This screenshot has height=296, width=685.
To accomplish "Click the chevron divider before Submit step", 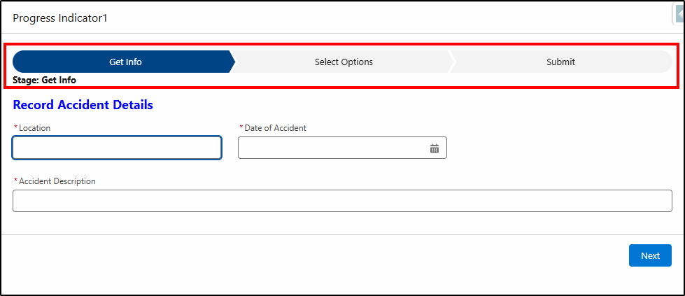I will tap(452, 62).
